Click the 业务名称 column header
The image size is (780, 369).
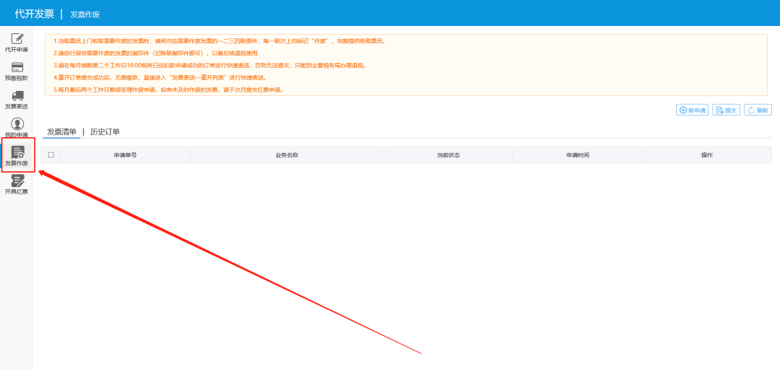(x=287, y=155)
